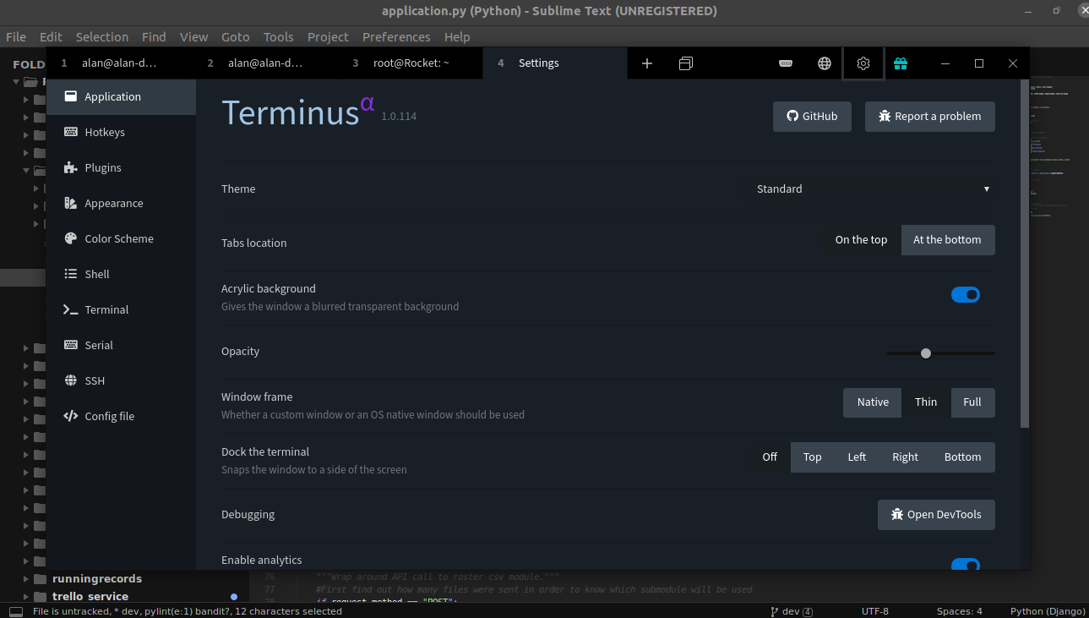Disable the Acrylic background option
This screenshot has width=1089, height=618.
coord(966,294)
